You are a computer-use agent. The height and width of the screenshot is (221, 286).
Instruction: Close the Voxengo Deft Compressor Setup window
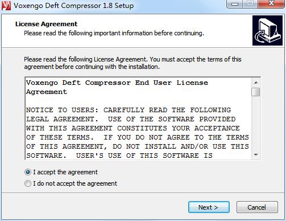(x=271, y=4)
